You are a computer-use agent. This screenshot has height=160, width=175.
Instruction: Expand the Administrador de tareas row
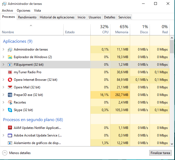pos(4,49)
